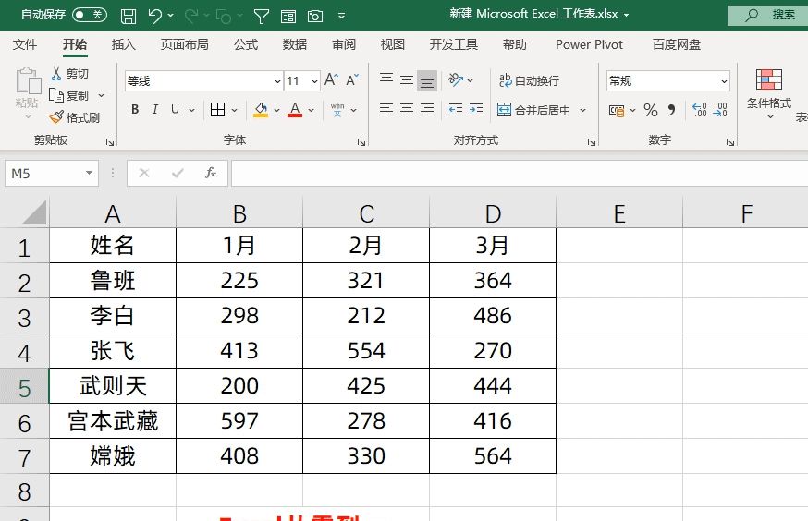This screenshot has width=808, height=521.
Task: Switch to the 插入 ribbon tab
Action: (124, 44)
